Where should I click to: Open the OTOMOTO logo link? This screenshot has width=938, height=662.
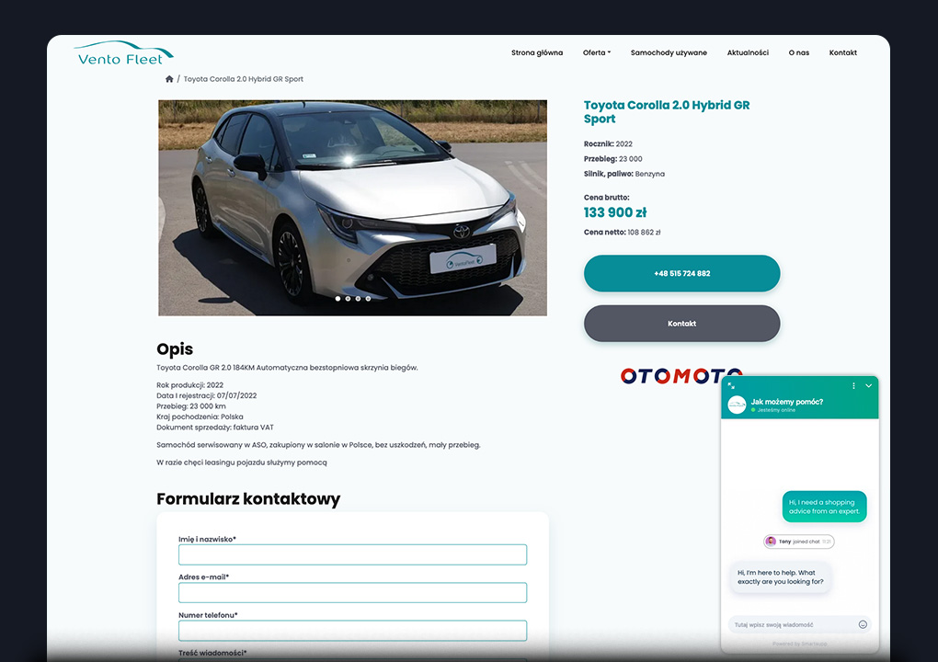pyautogui.click(x=681, y=375)
